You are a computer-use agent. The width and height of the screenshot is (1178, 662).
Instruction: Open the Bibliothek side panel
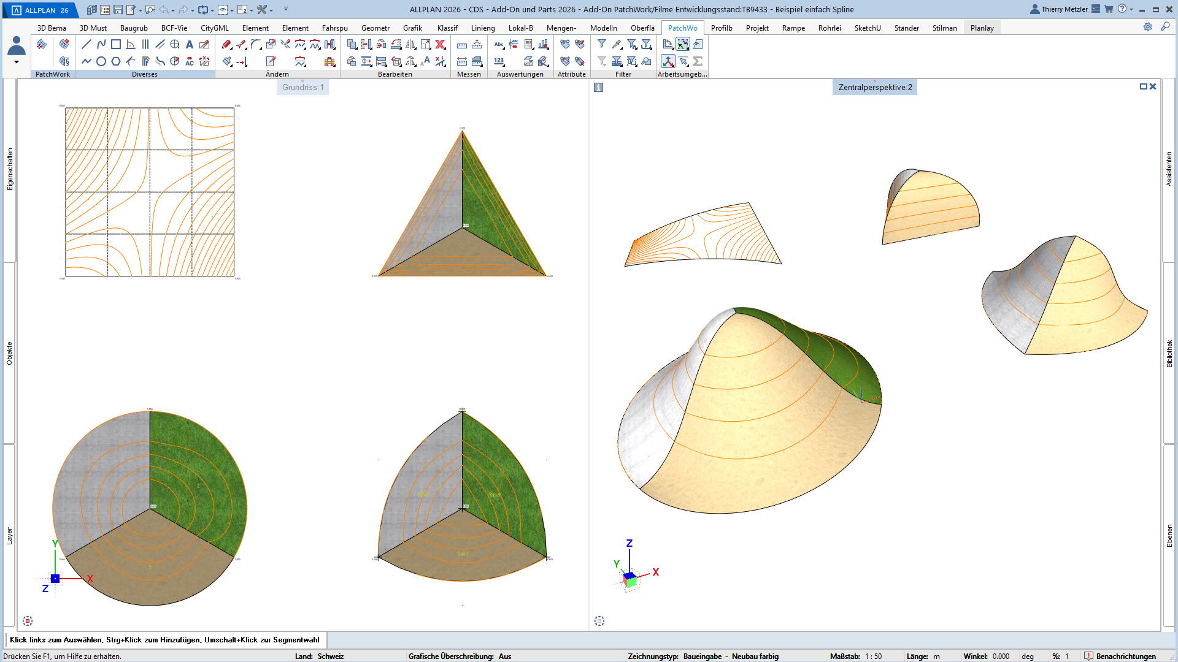[x=1169, y=354]
